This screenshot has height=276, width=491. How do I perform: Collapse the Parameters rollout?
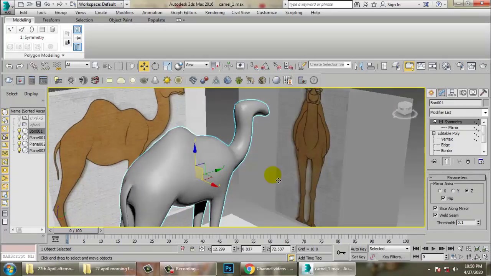pyautogui.click(x=457, y=177)
